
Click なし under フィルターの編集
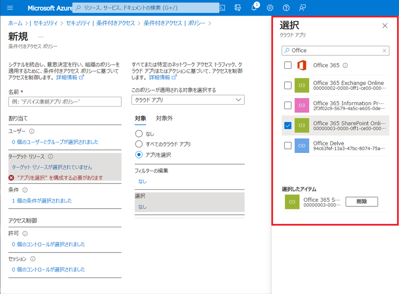pos(142,181)
